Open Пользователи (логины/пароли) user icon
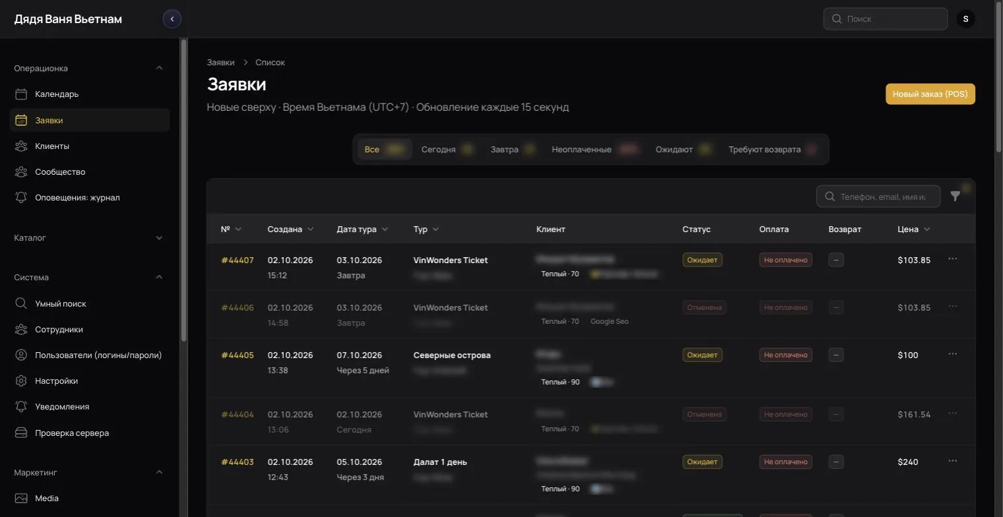The height and width of the screenshot is (517, 1003). (x=21, y=355)
